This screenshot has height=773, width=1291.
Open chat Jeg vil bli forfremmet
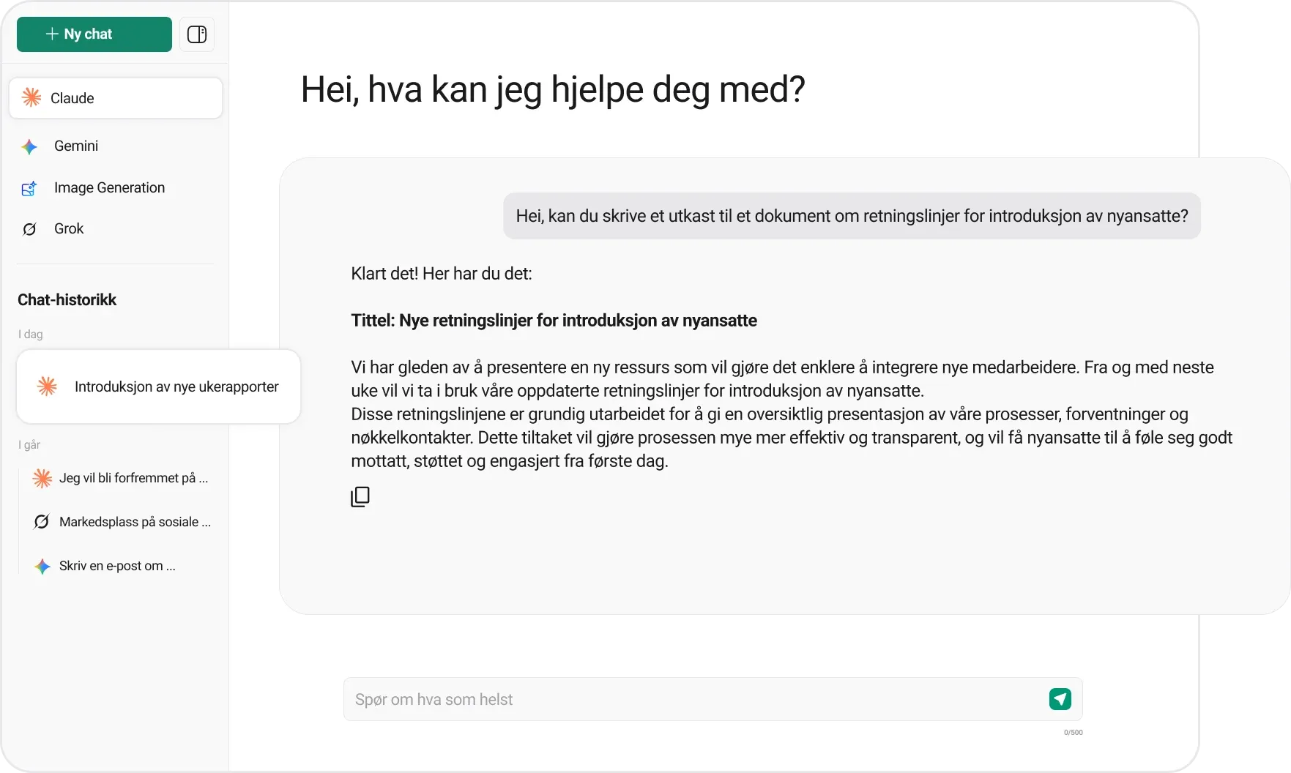[x=133, y=478]
